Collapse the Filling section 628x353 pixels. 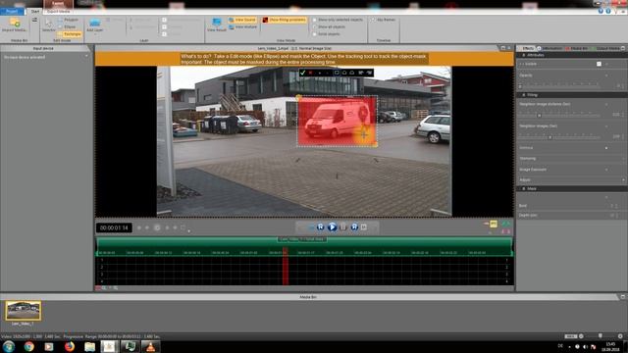[x=523, y=95]
